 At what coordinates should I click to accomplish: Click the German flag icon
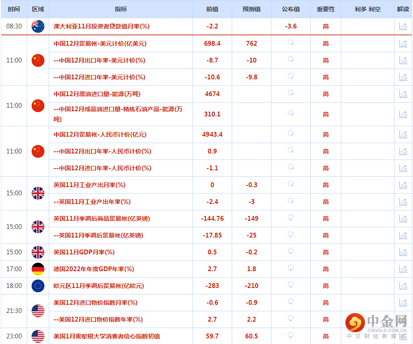click(38, 269)
